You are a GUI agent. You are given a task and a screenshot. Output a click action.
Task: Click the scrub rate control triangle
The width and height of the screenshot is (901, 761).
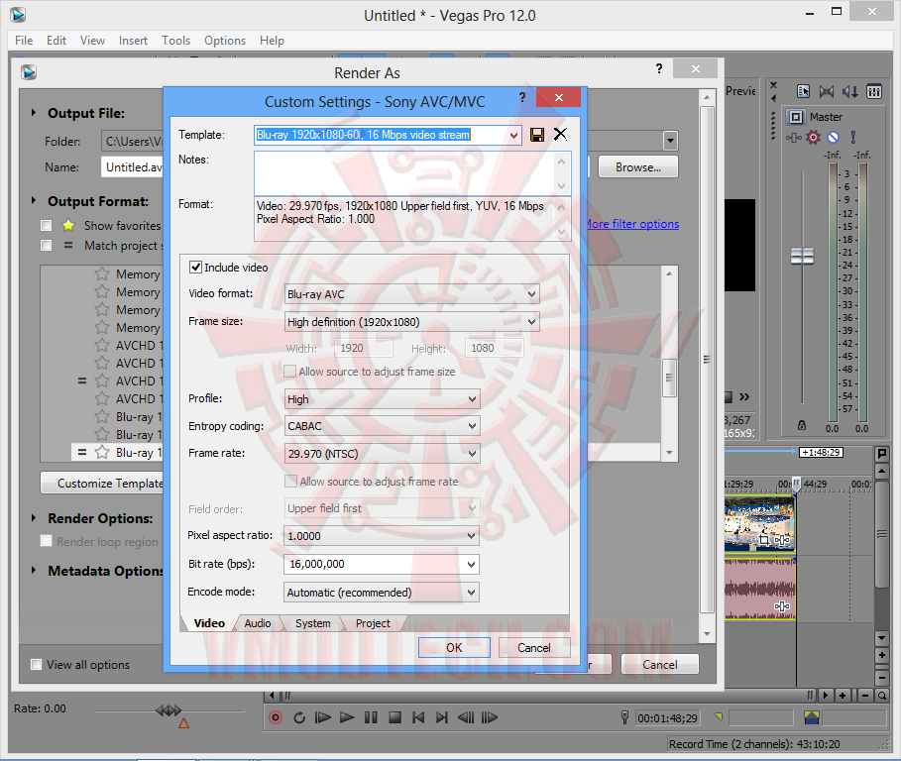184,723
